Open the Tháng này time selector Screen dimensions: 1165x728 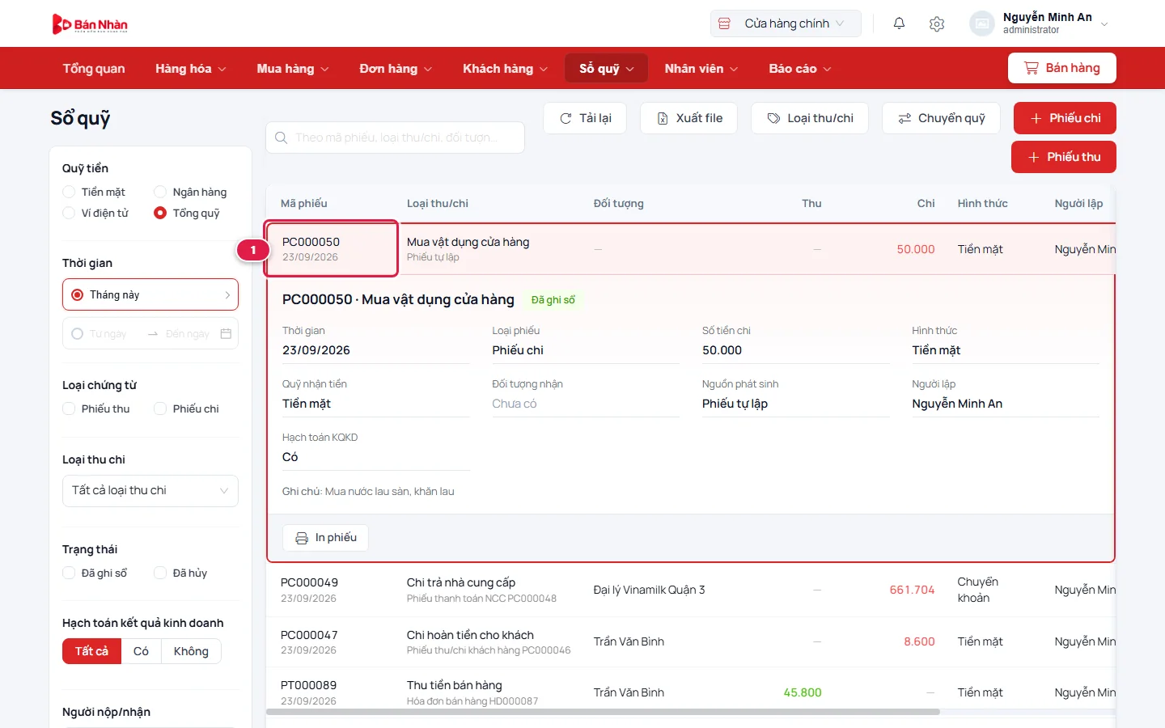pyautogui.click(x=150, y=294)
